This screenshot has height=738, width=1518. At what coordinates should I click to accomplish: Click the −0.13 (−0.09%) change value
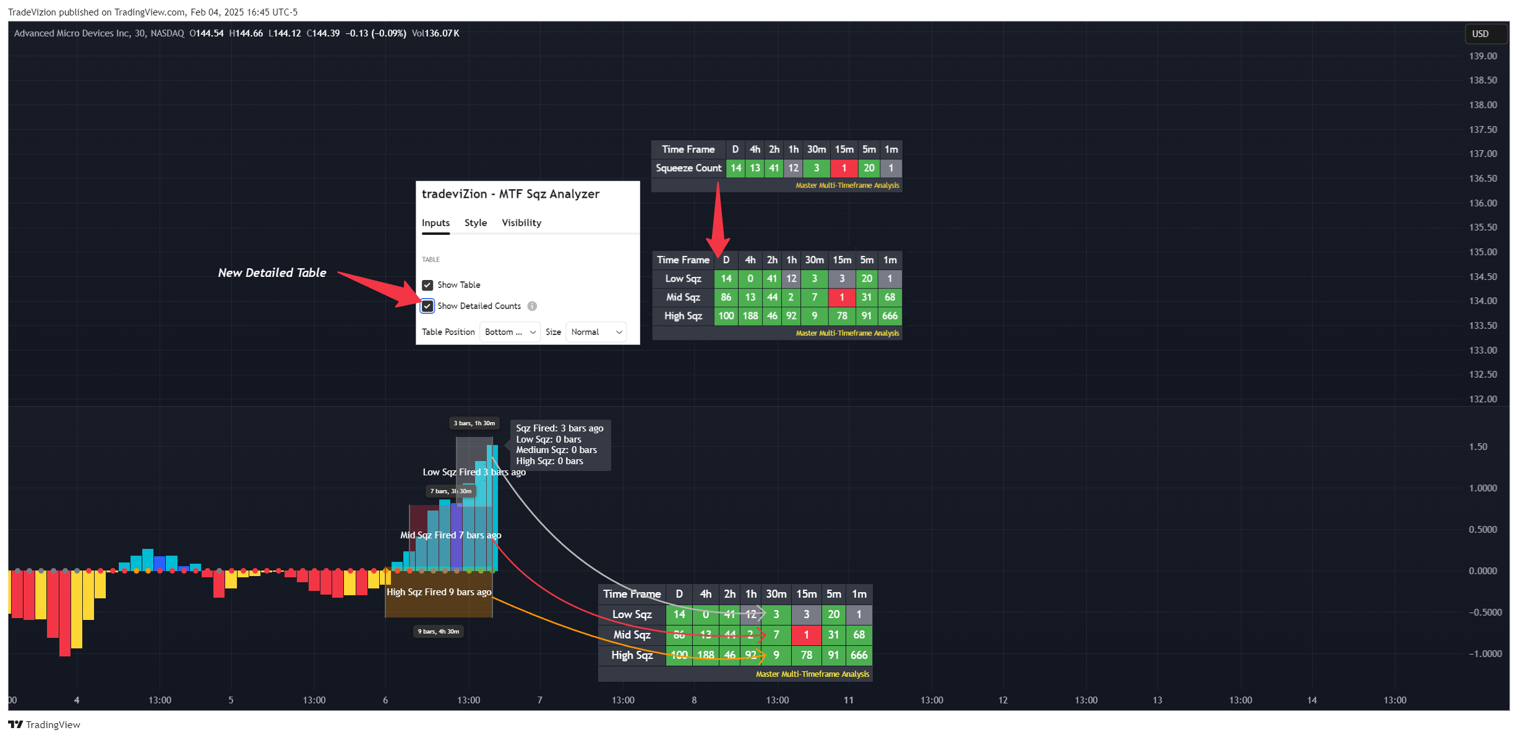point(375,33)
